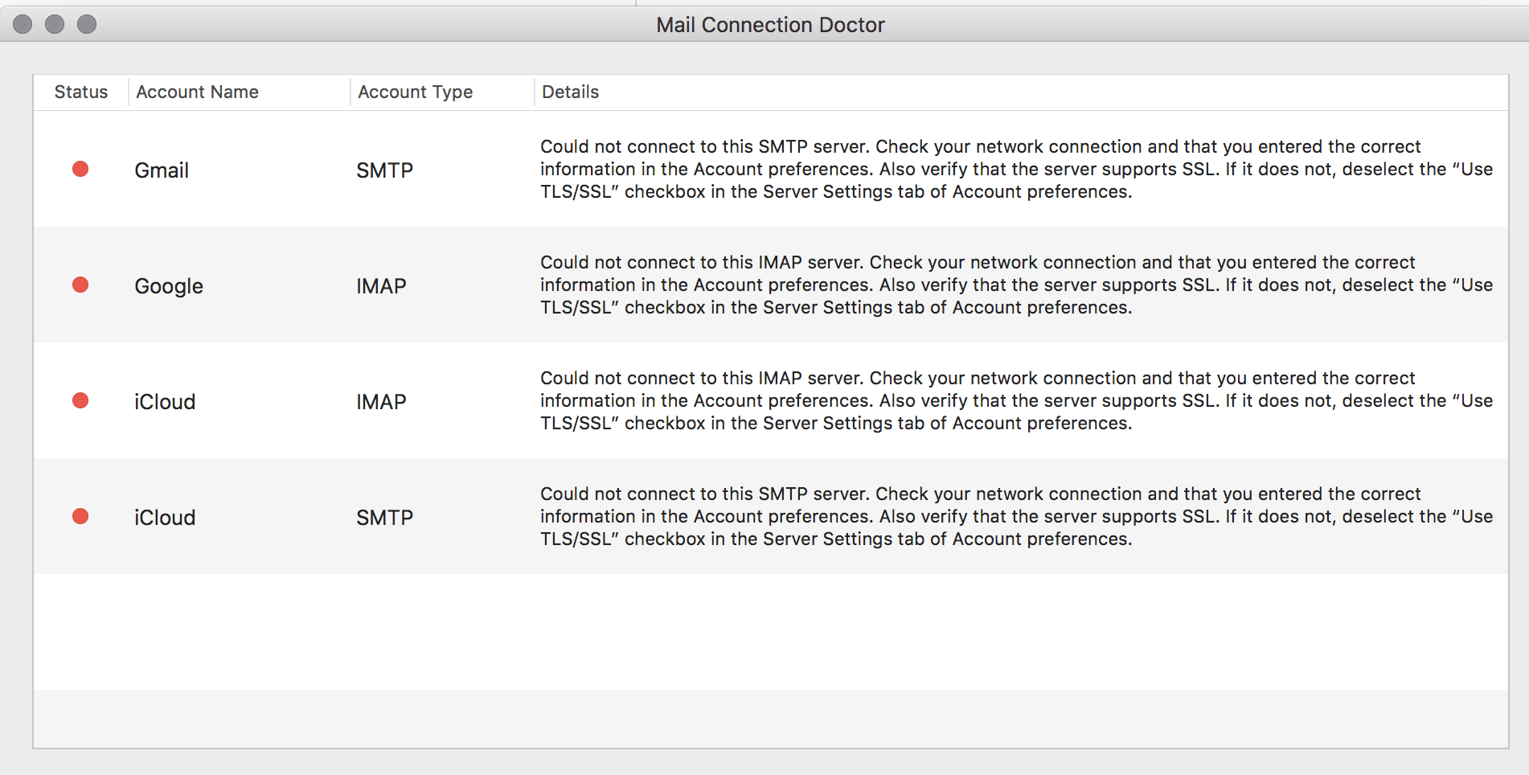
Task: Zoom the Mail Connection Doctor window
Action: click(87, 25)
